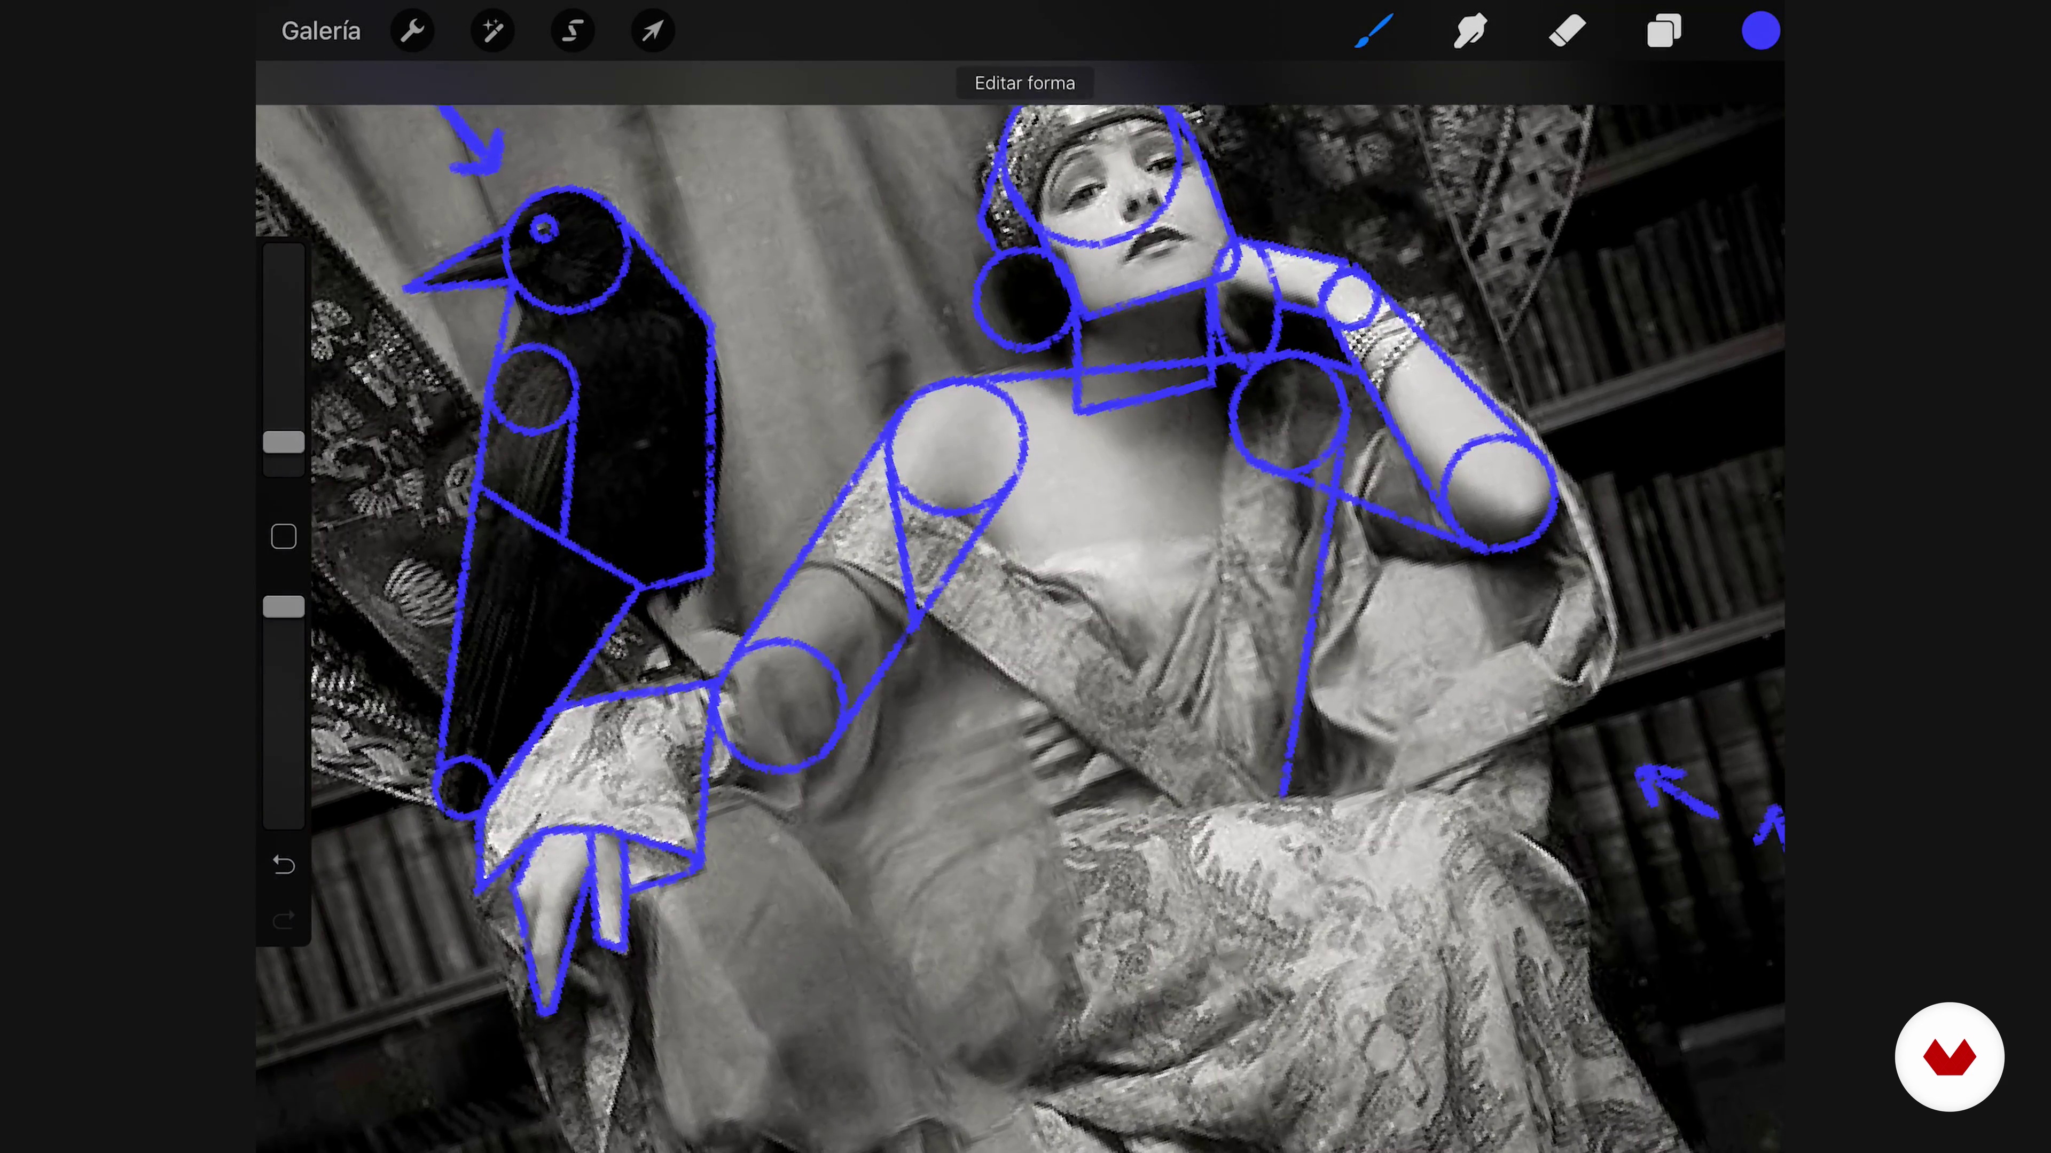Undo the last stroke
Image resolution: width=2051 pixels, height=1153 pixels.
click(284, 864)
